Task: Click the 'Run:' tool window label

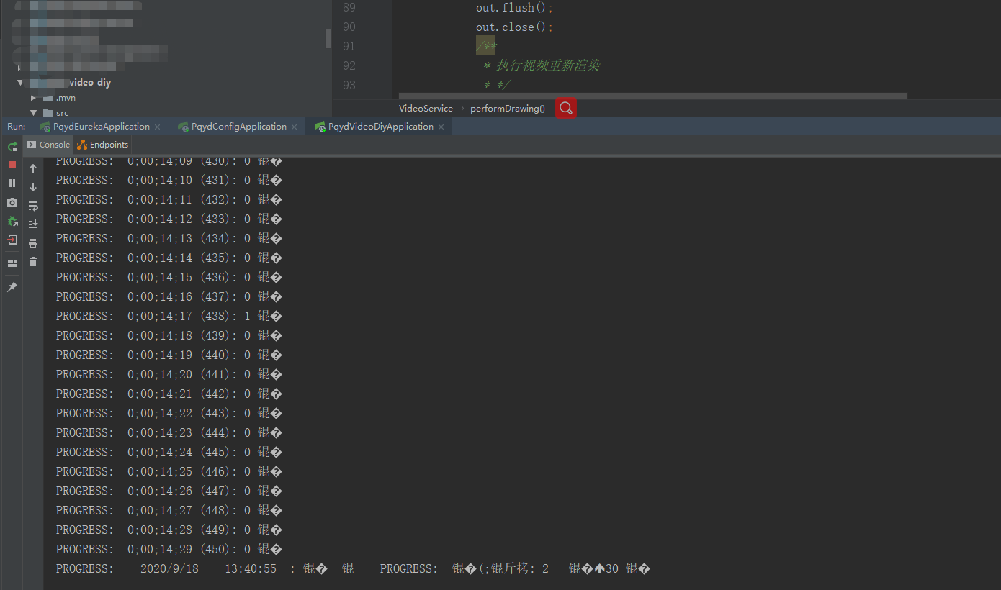Action: pyautogui.click(x=16, y=127)
